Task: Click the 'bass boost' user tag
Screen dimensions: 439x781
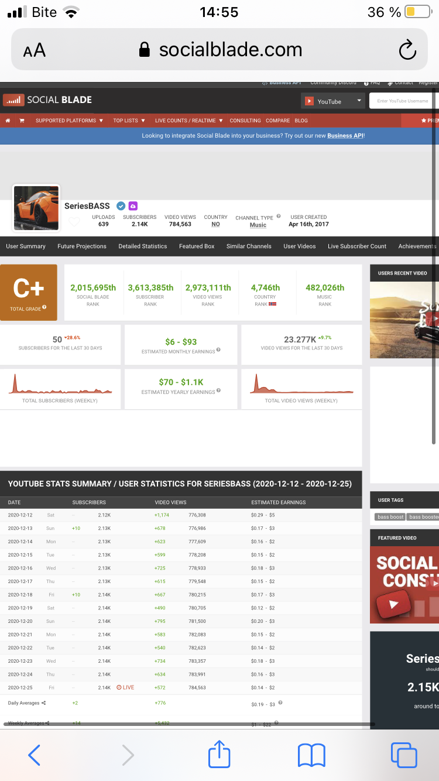Action: pyautogui.click(x=390, y=517)
